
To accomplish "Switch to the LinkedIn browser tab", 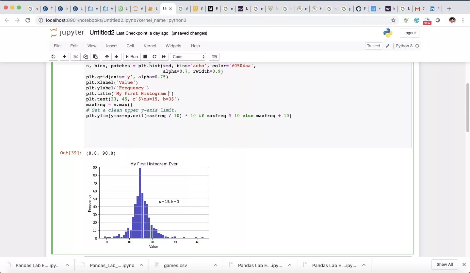I will click(x=434, y=9).
